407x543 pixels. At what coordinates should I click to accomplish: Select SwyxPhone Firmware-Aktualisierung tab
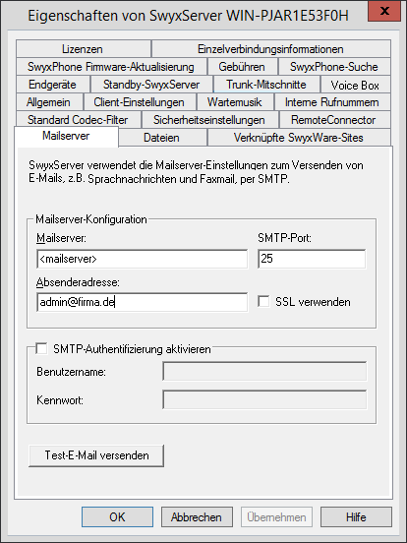tap(111, 67)
